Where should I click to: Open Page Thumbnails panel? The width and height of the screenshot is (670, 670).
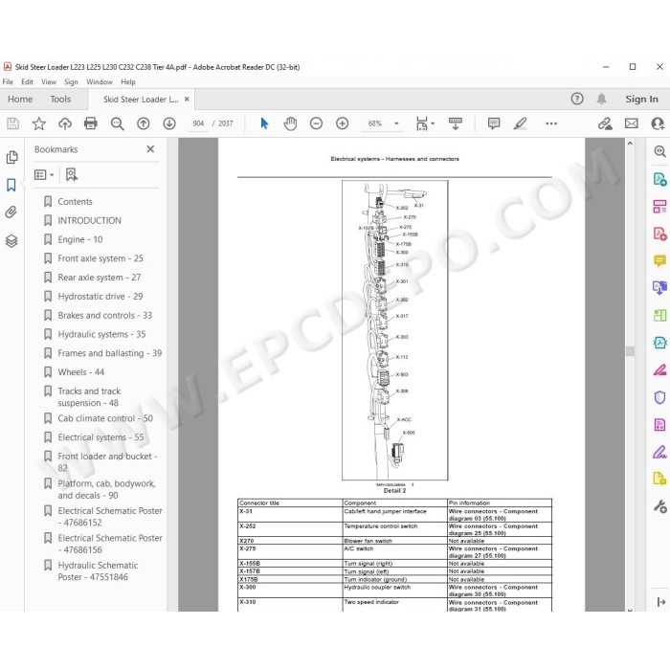point(11,157)
